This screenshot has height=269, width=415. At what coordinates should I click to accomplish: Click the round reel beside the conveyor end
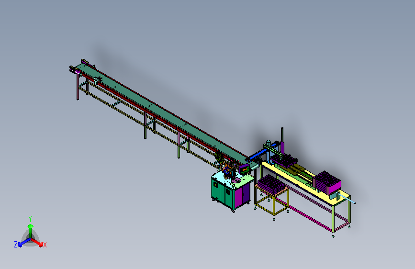(219, 157)
